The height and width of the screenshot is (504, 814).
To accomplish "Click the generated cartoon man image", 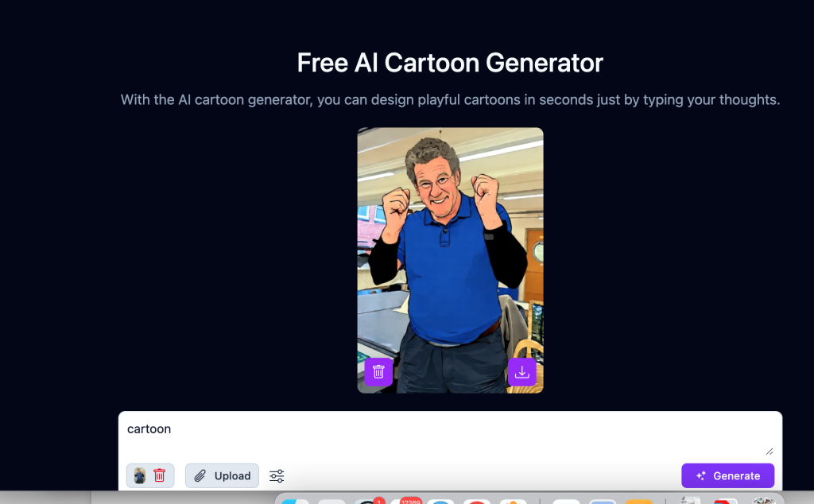I will (x=450, y=260).
